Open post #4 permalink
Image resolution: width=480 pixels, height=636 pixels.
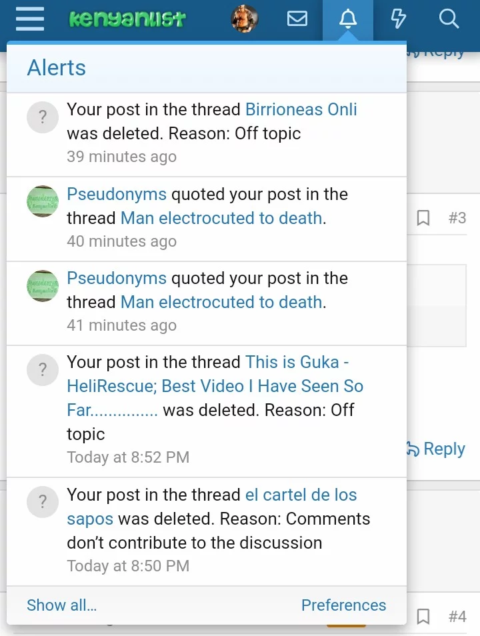[457, 617]
